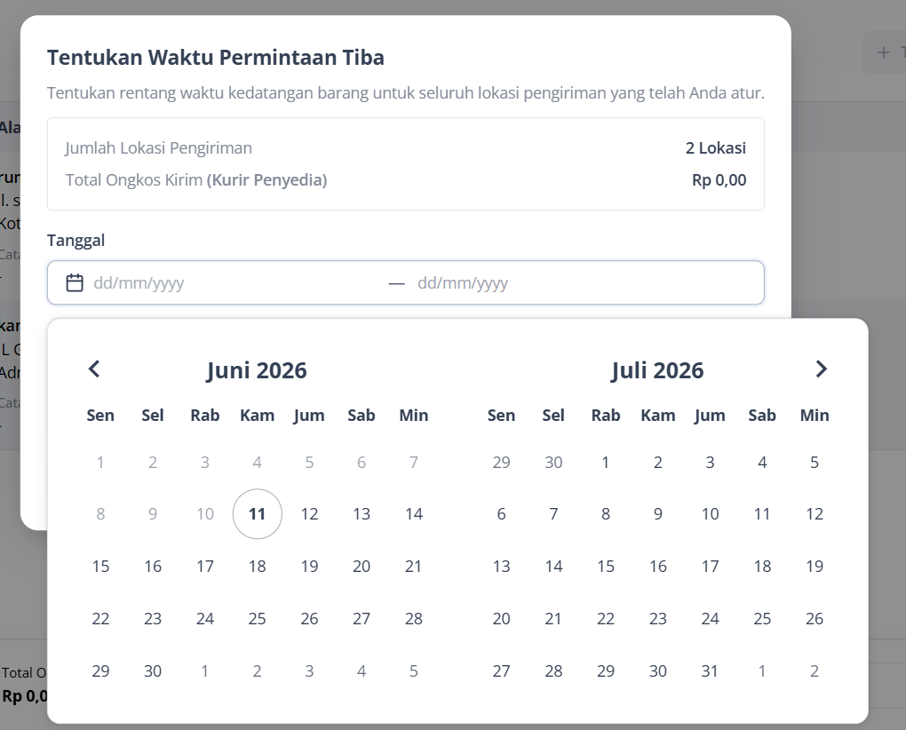Choose 20 June in the calendar
Viewport: 906px width, 730px height.
[x=362, y=566]
